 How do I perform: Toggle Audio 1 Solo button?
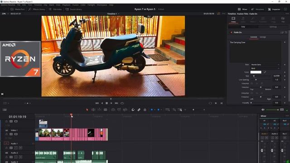[16, 148]
